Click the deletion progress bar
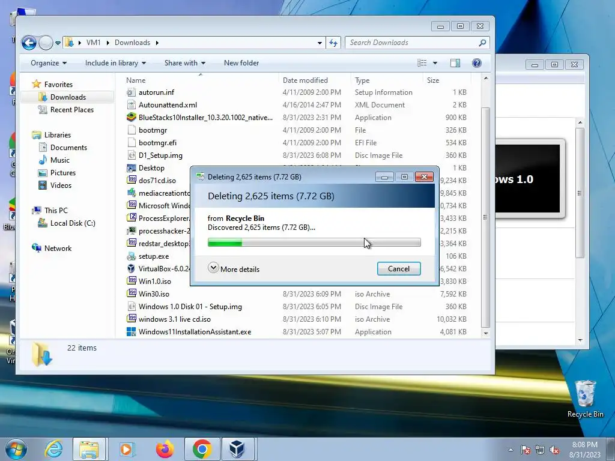The width and height of the screenshot is (615, 461). [314, 243]
